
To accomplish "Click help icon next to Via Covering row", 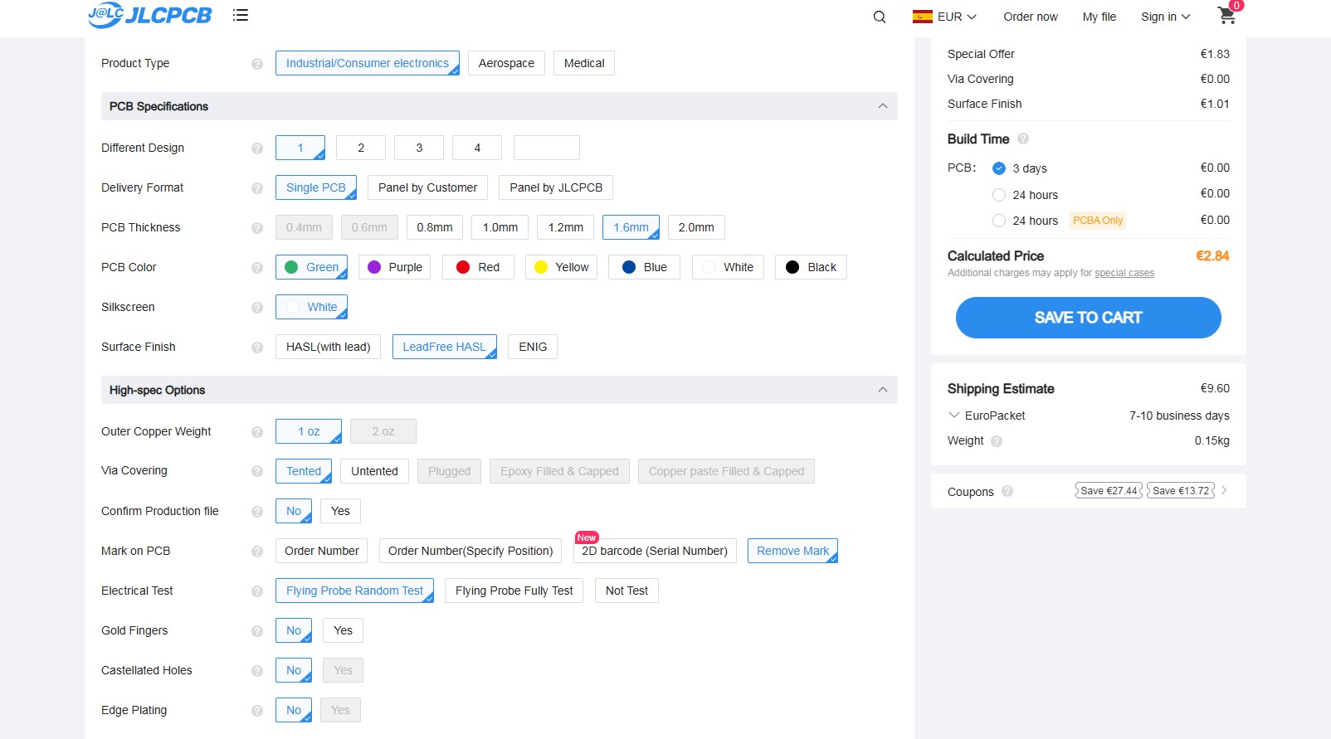I will 257,471.
